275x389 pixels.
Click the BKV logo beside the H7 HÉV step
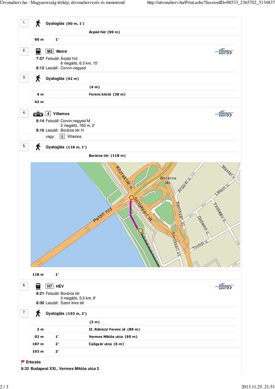tap(224, 286)
